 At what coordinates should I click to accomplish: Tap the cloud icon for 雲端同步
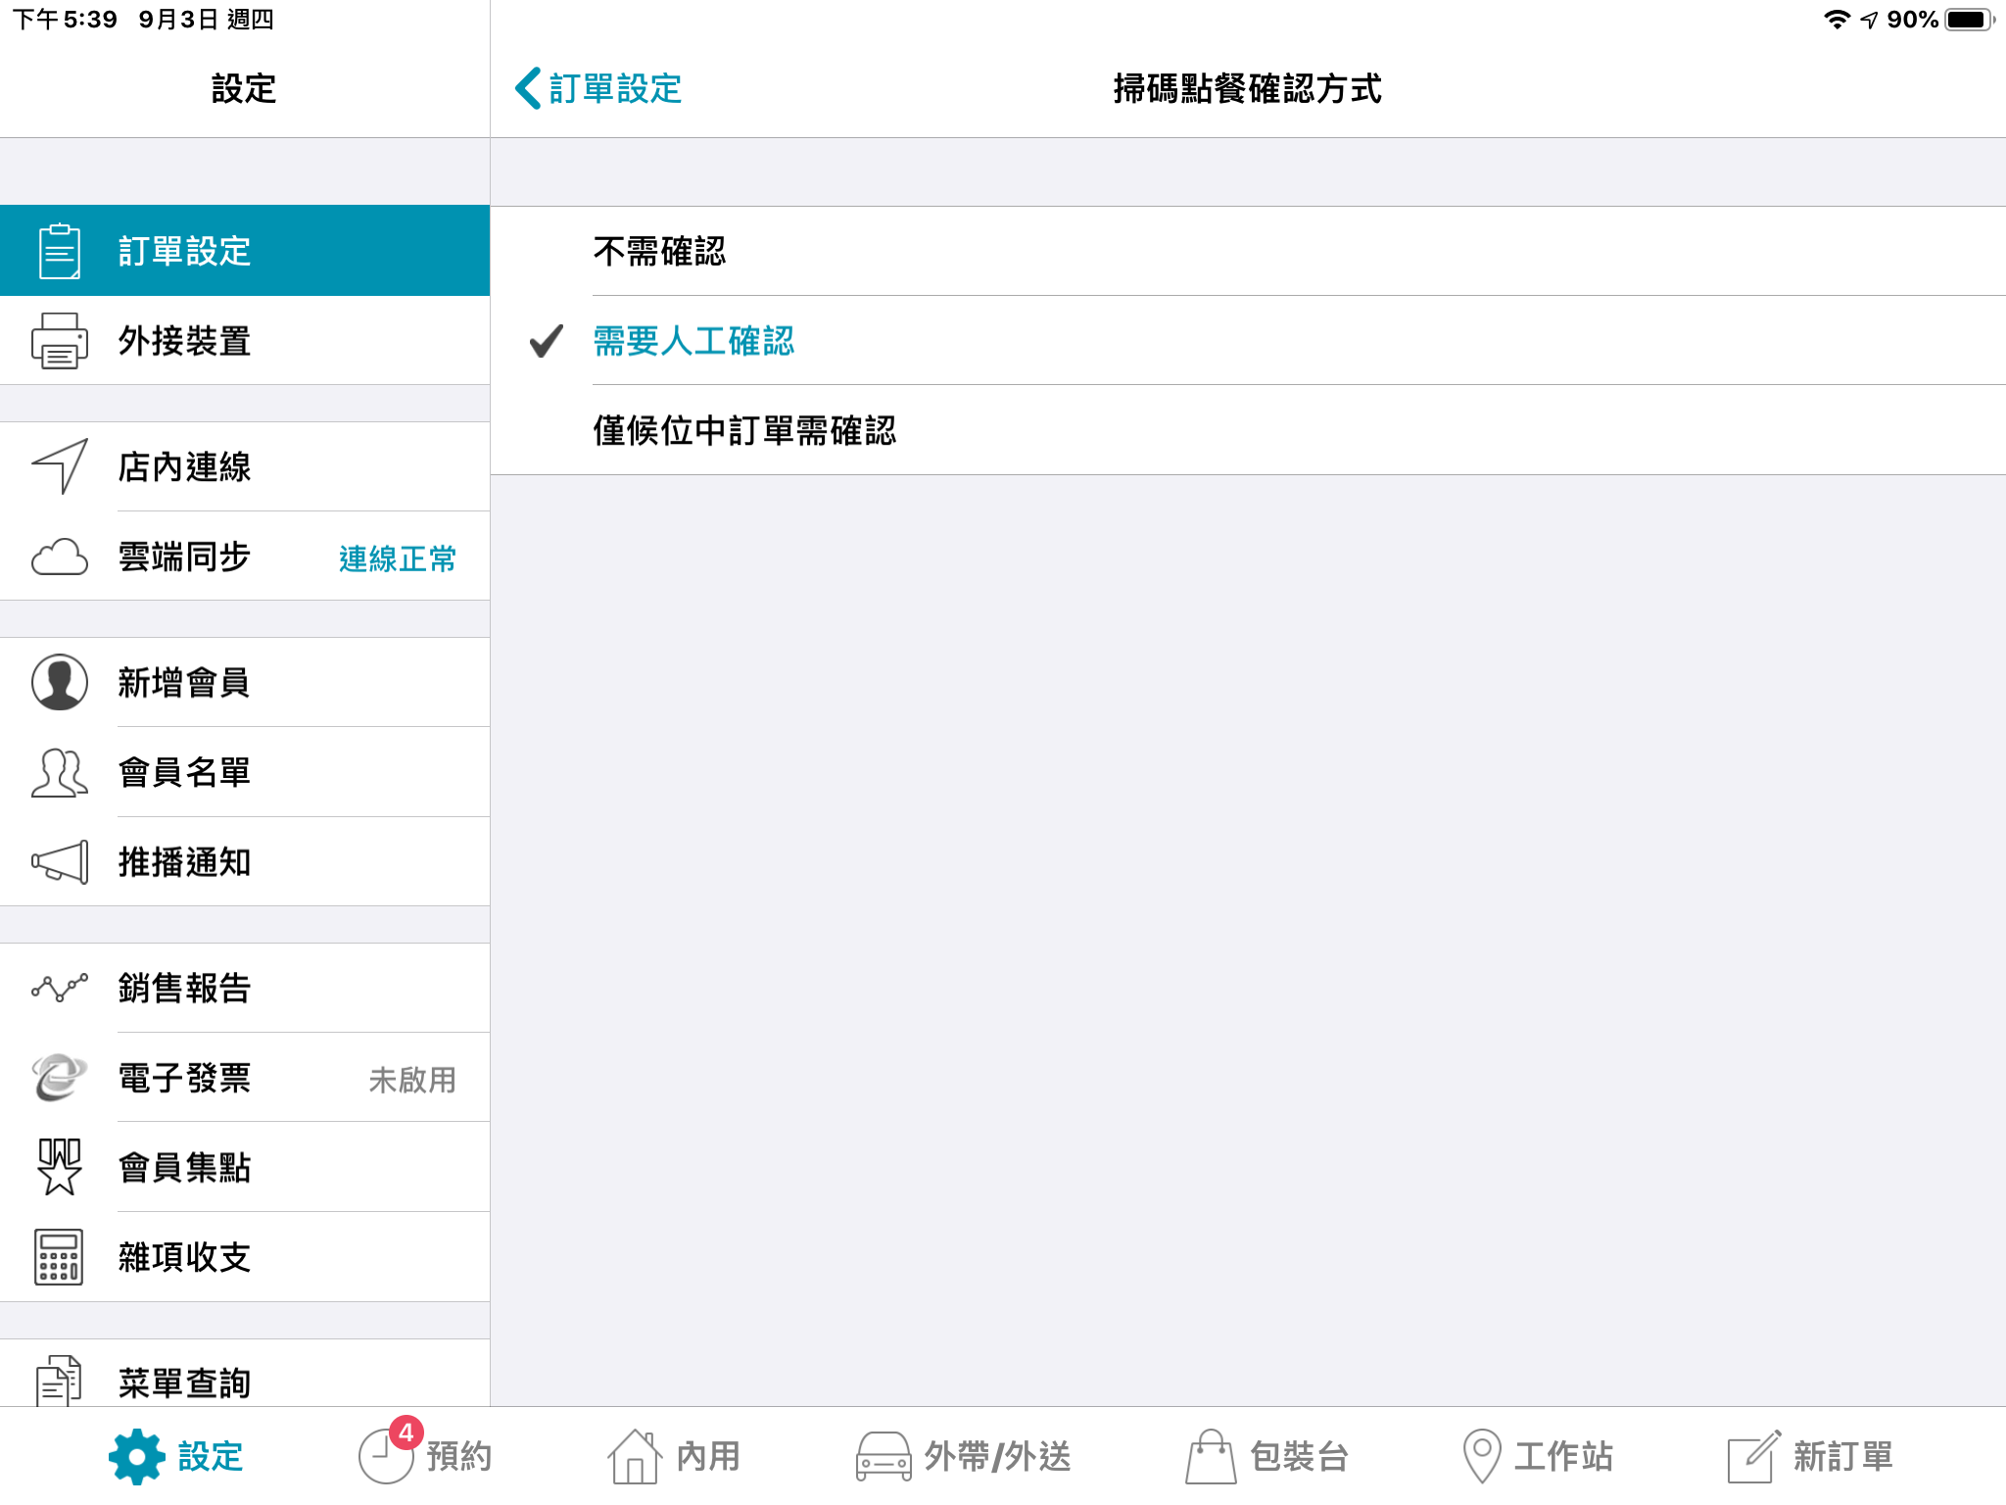click(59, 557)
